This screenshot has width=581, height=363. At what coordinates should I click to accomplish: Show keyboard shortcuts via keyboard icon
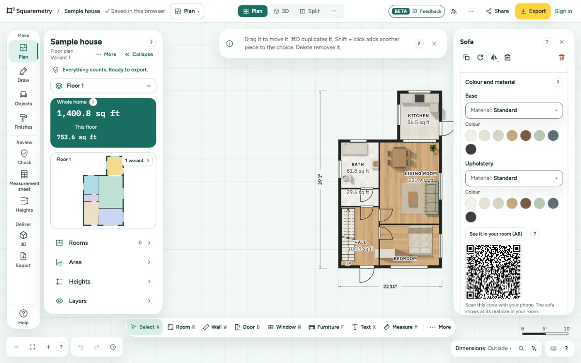pos(554,348)
